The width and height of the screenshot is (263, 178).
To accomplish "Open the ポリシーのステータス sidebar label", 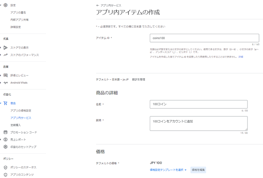I will (x=23, y=167).
